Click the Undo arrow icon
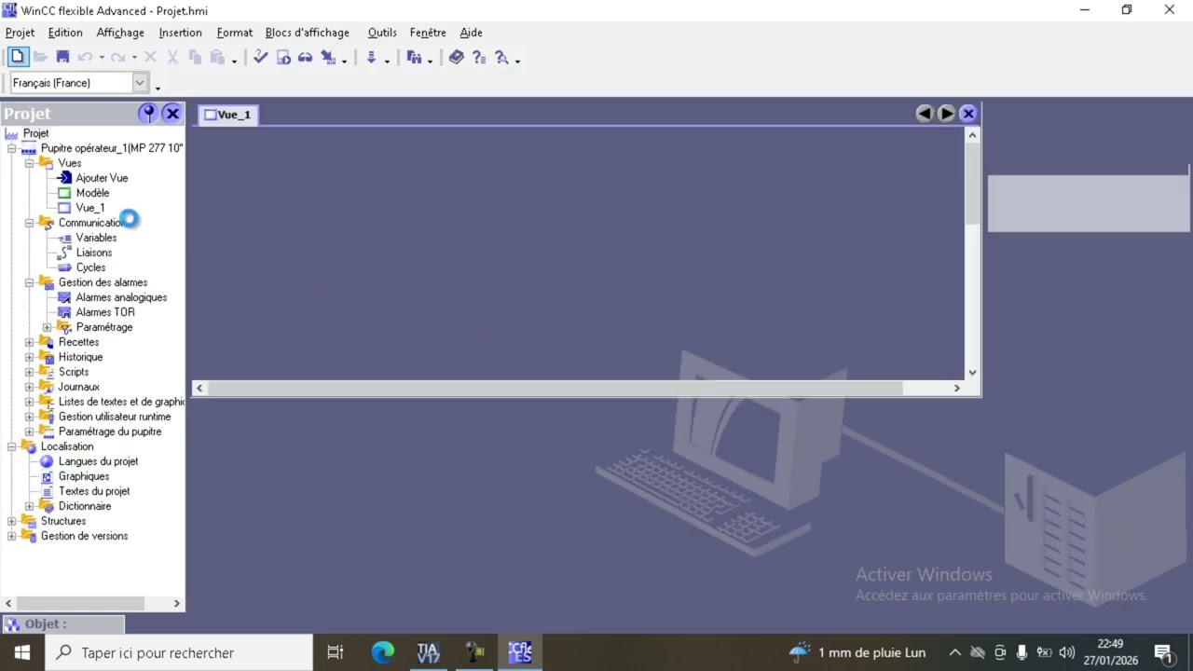This screenshot has height=671, width=1193. tap(85, 57)
